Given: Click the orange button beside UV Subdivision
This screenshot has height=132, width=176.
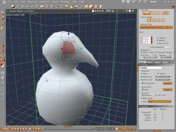Looking at the screenshot, I should pos(168,83).
